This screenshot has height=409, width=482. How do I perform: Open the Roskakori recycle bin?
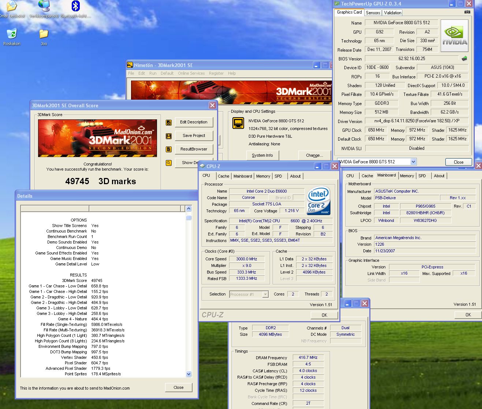(12, 37)
